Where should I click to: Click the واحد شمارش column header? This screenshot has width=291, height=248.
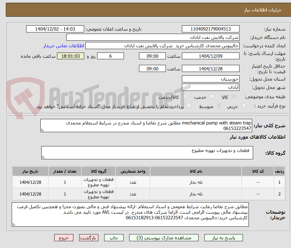(133, 171)
